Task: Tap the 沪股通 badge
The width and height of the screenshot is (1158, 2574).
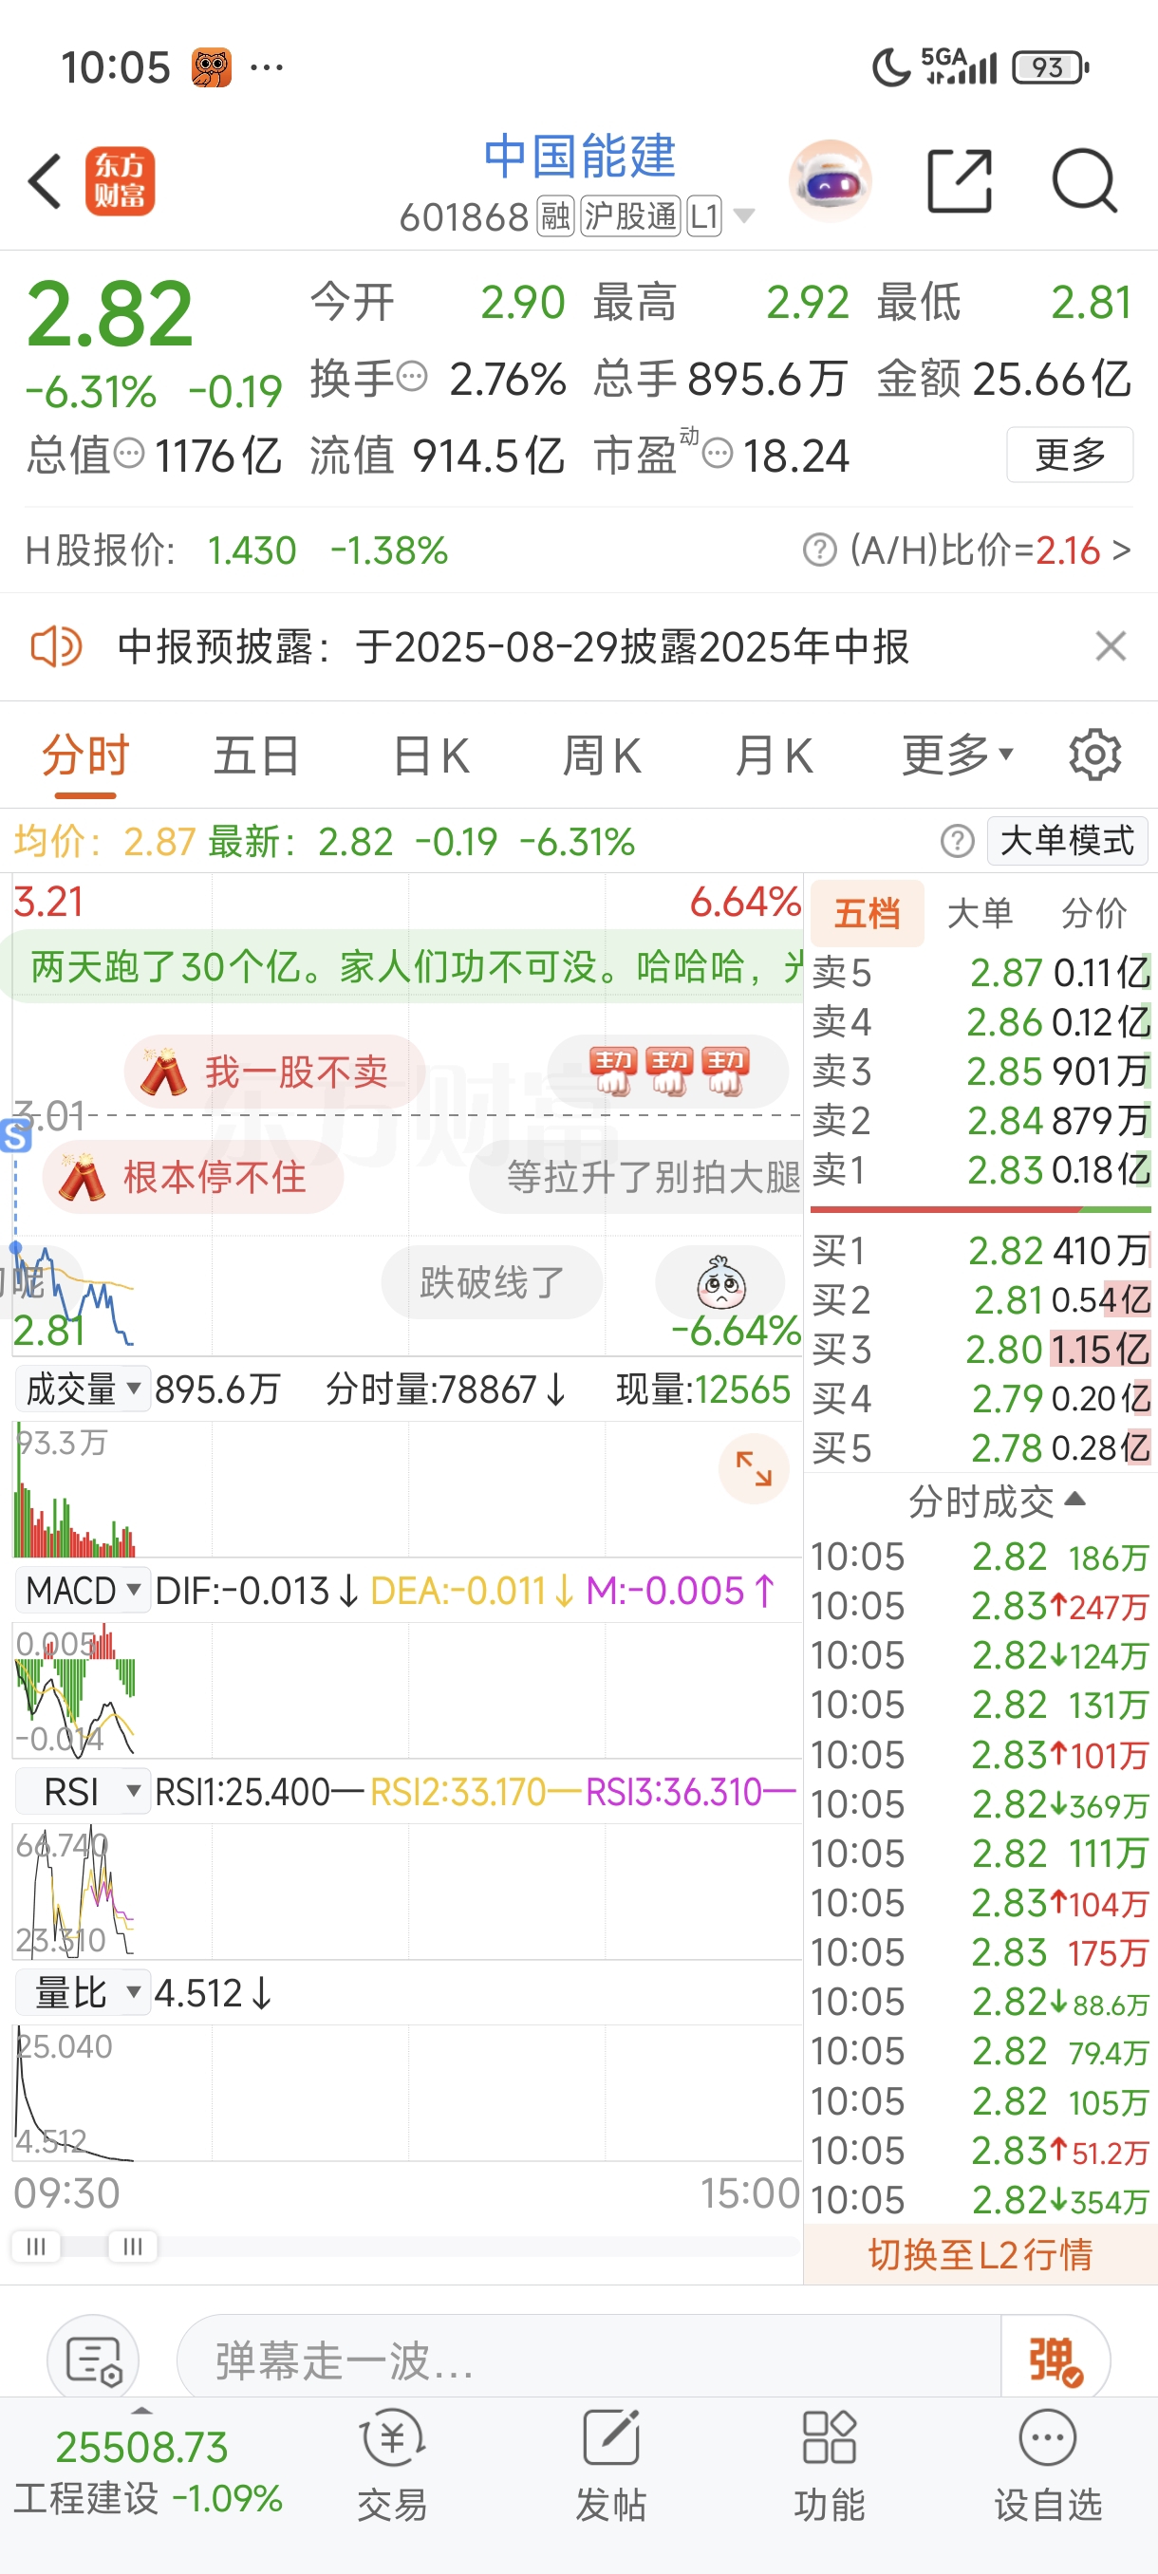Action: coord(630,215)
